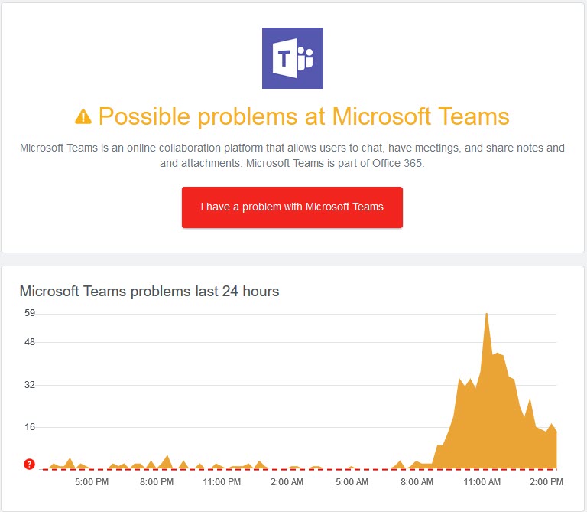Click the yellow warning triangle icon

click(x=83, y=117)
